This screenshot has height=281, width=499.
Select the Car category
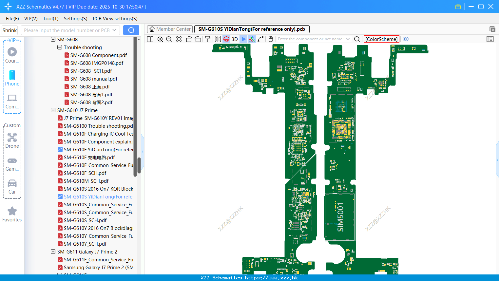(12, 187)
